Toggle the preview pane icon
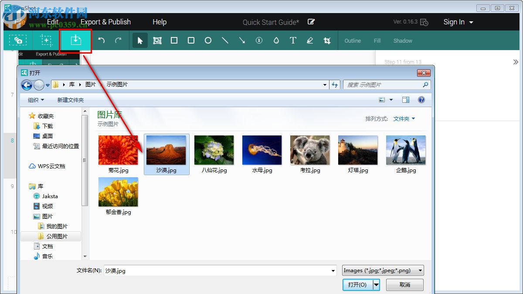The width and height of the screenshot is (523, 294). click(406, 100)
